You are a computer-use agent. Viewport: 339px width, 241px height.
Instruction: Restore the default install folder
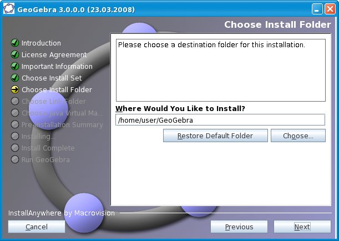[x=215, y=135]
